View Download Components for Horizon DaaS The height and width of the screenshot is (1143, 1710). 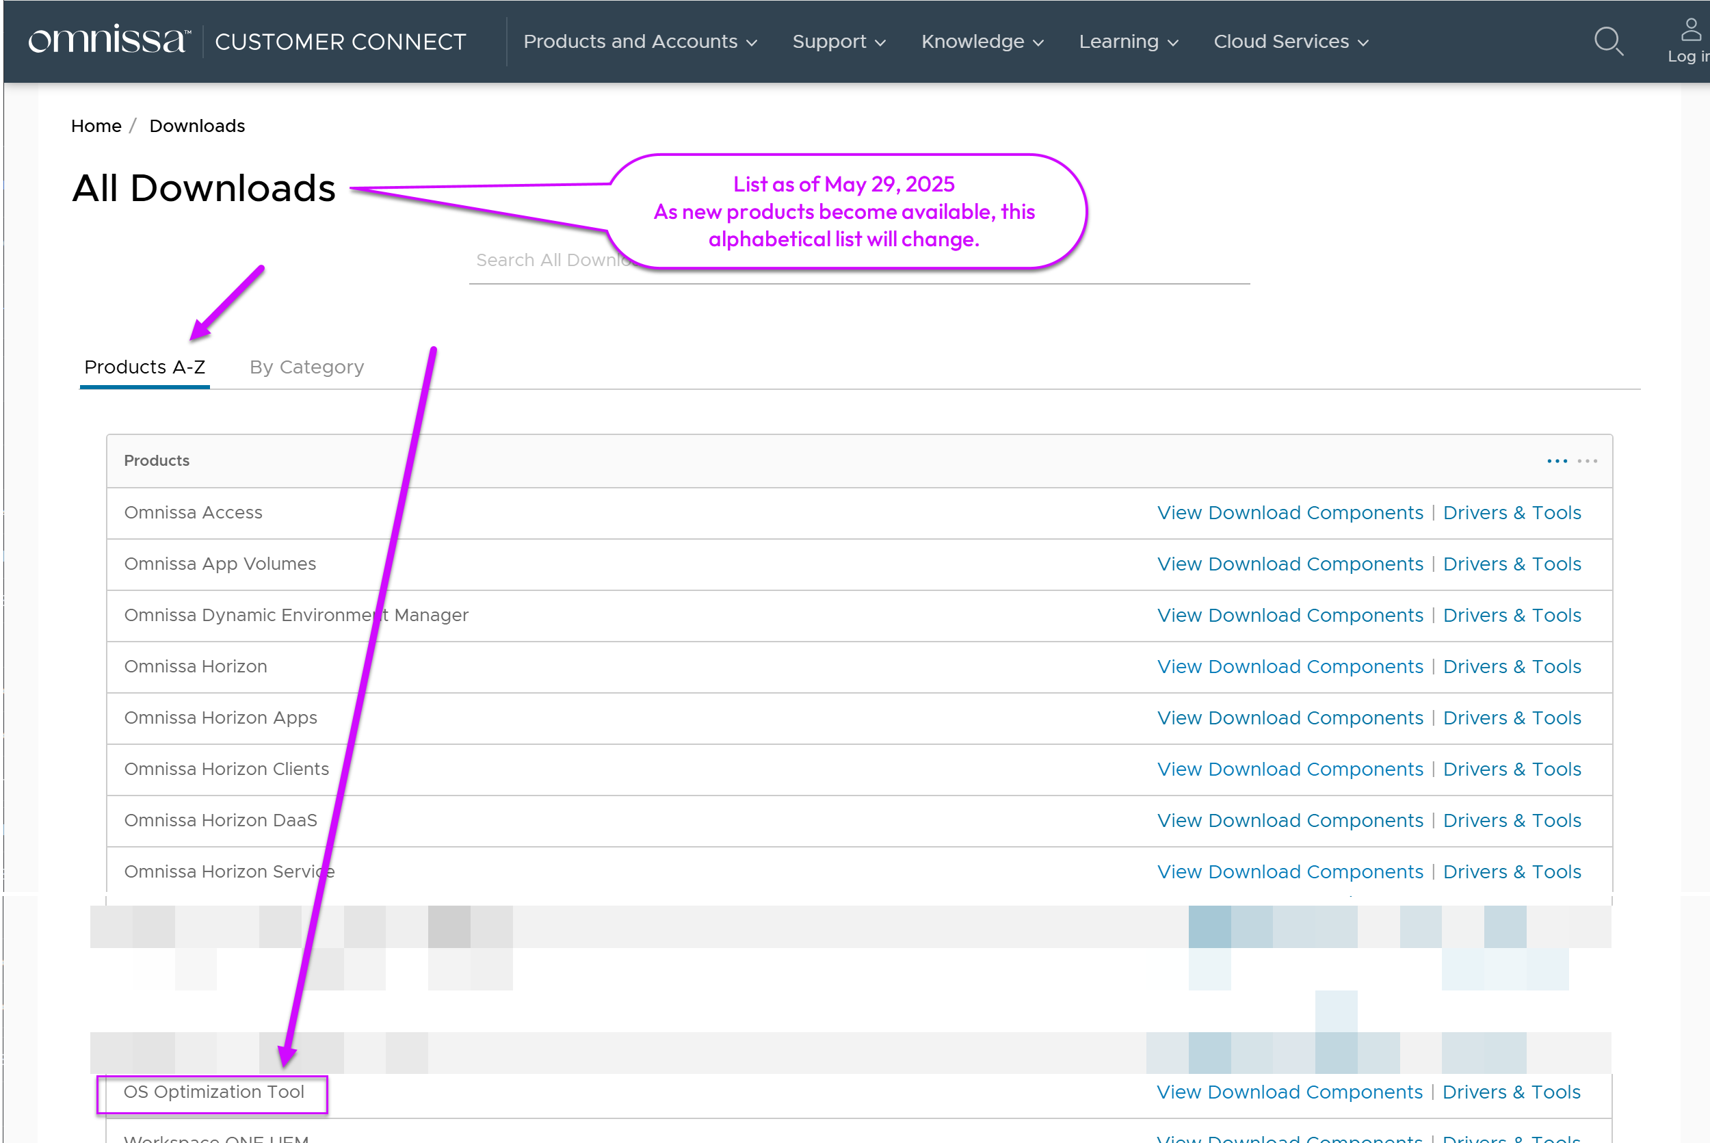pos(1290,820)
